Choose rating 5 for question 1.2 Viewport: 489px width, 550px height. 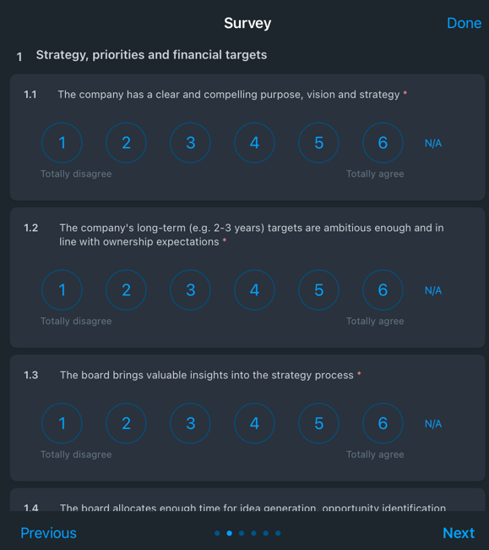click(318, 290)
